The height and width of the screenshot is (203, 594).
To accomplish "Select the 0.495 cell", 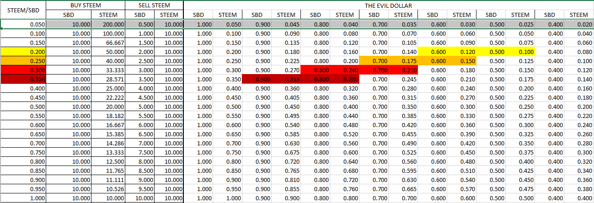I will pyautogui.click(x=286, y=116).
